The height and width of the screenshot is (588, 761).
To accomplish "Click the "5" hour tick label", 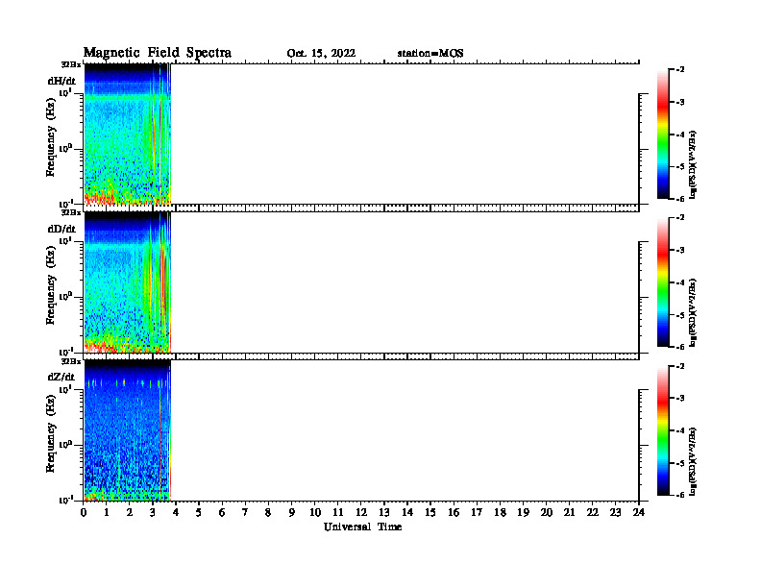I will pos(199,512).
